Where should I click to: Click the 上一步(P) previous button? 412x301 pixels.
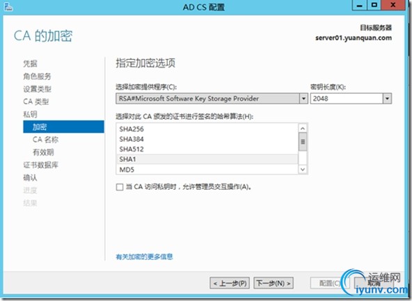230,283
